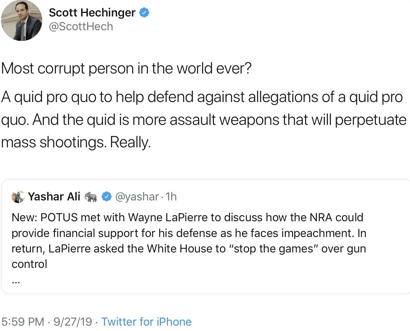Open Scott Hechinger's profile photo
Viewport: 410px width, 331px height.
click(21, 21)
